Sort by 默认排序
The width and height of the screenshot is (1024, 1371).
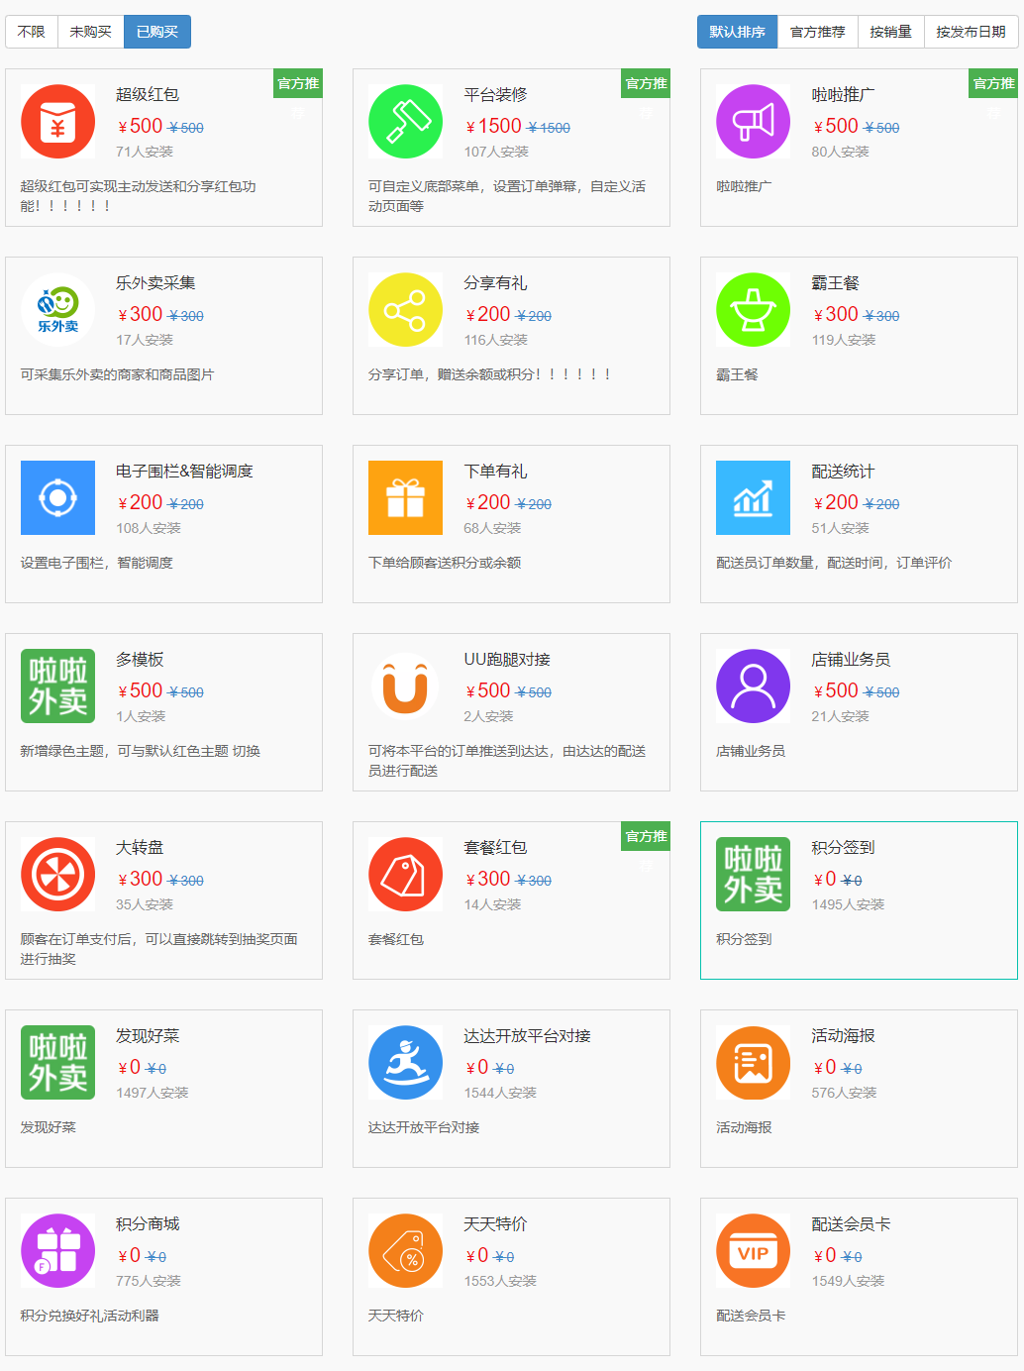(737, 32)
